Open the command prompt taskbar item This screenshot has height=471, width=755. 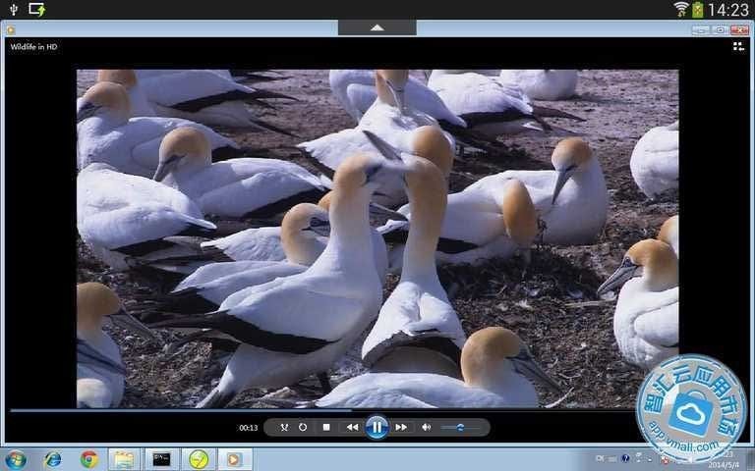pyautogui.click(x=161, y=459)
